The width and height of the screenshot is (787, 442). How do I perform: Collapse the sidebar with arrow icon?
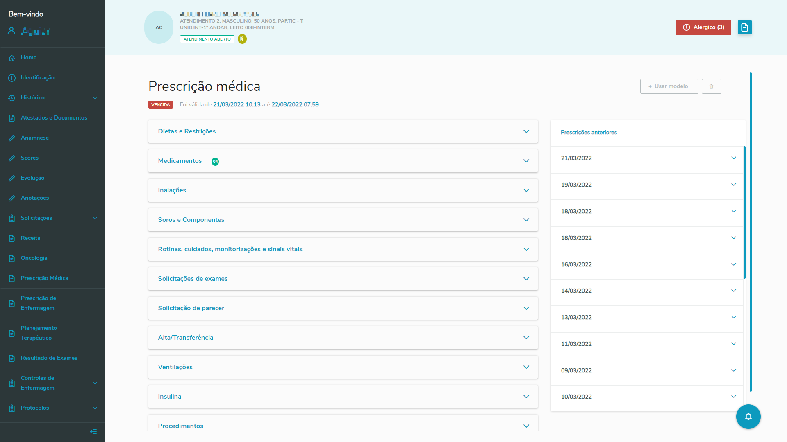(x=93, y=432)
